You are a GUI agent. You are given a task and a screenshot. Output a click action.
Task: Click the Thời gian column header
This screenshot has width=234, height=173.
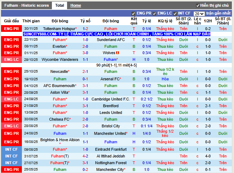click(x=31, y=21)
